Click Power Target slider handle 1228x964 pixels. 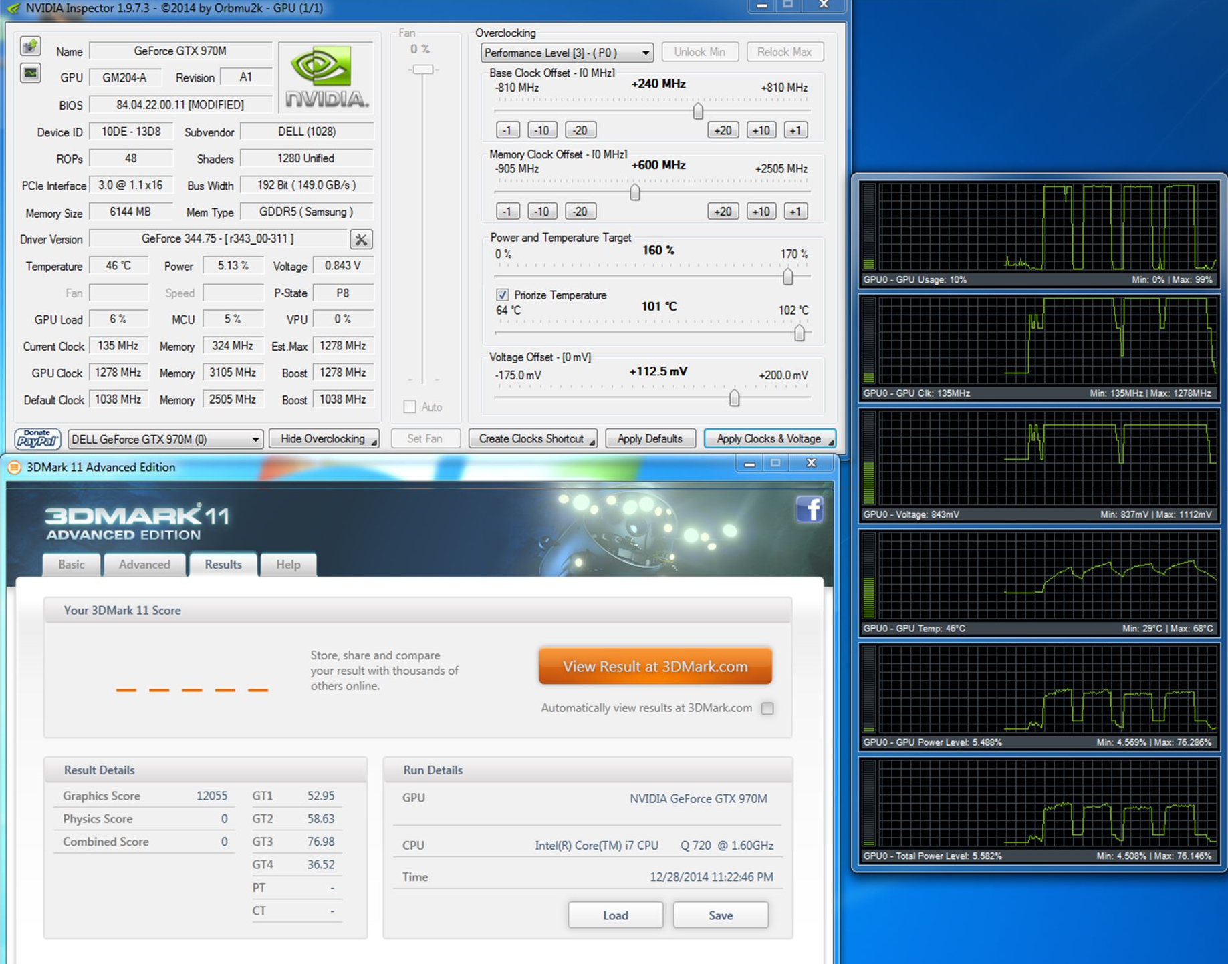click(x=788, y=276)
